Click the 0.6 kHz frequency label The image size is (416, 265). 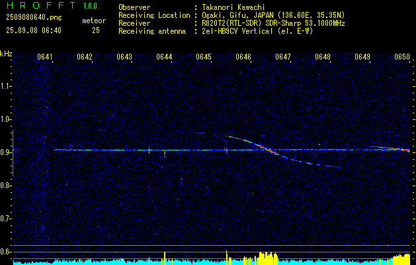tap(5, 252)
